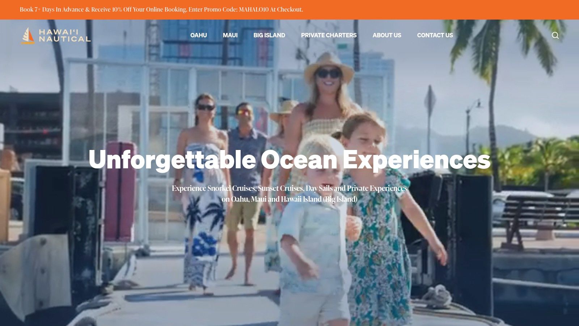Open the search magnifier icon
The width and height of the screenshot is (579, 326).
[x=555, y=35]
